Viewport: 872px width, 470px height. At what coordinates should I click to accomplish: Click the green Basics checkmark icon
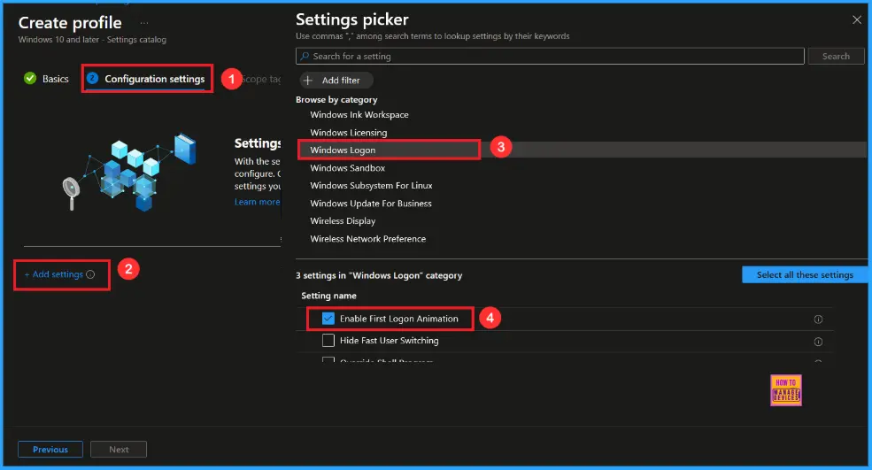(x=30, y=79)
